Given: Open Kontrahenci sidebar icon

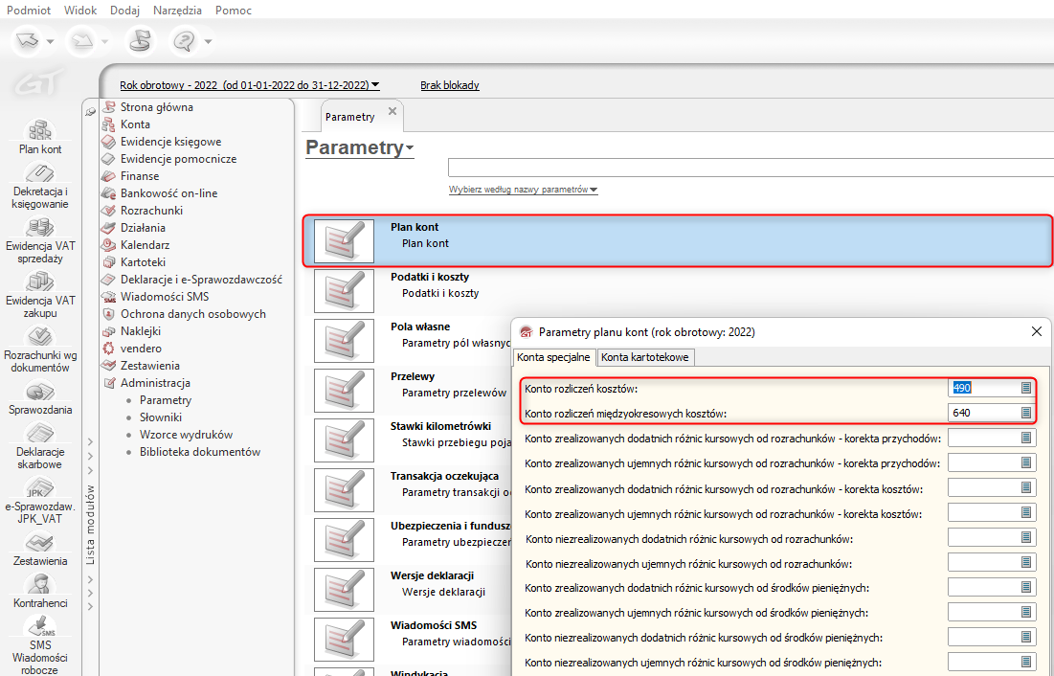Looking at the screenshot, I should pyautogui.click(x=40, y=590).
